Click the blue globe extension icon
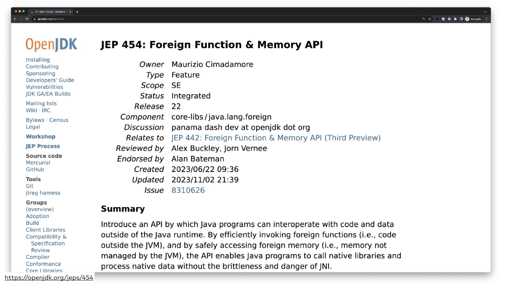 pos(449,19)
